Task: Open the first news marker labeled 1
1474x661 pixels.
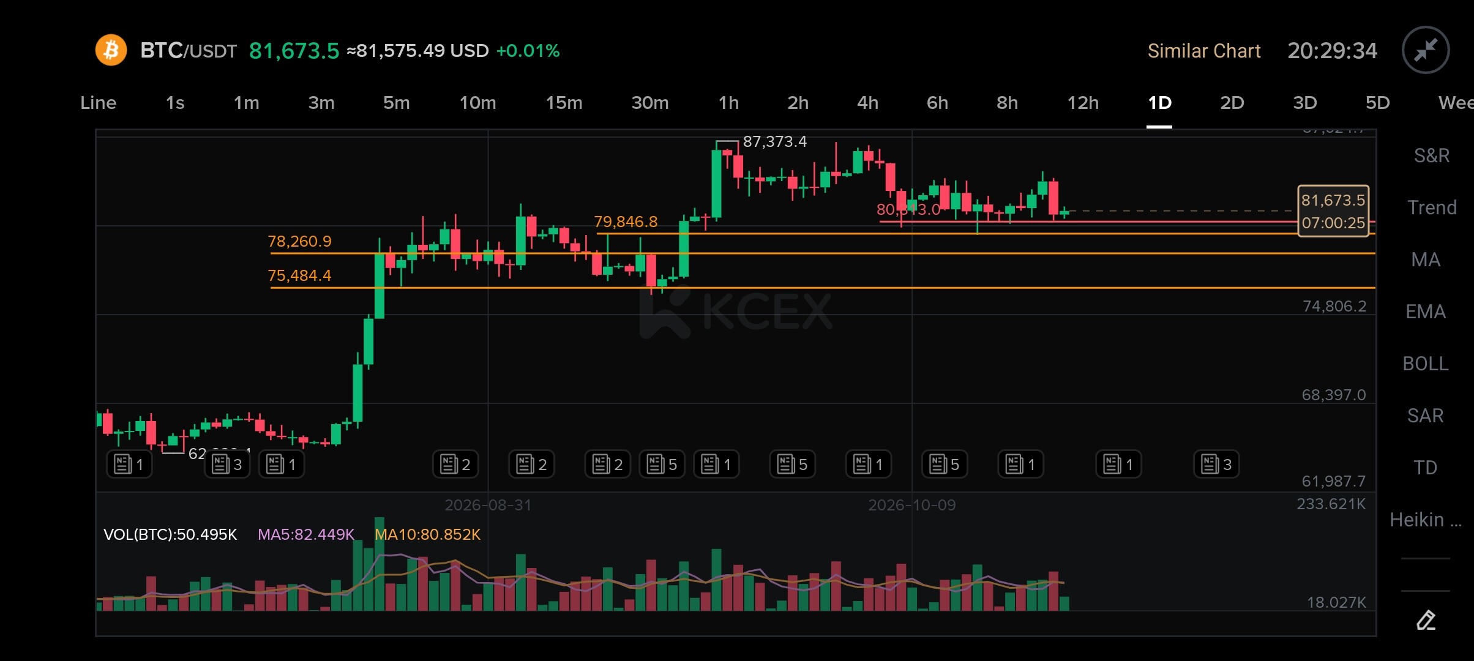Action: tap(129, 465)
